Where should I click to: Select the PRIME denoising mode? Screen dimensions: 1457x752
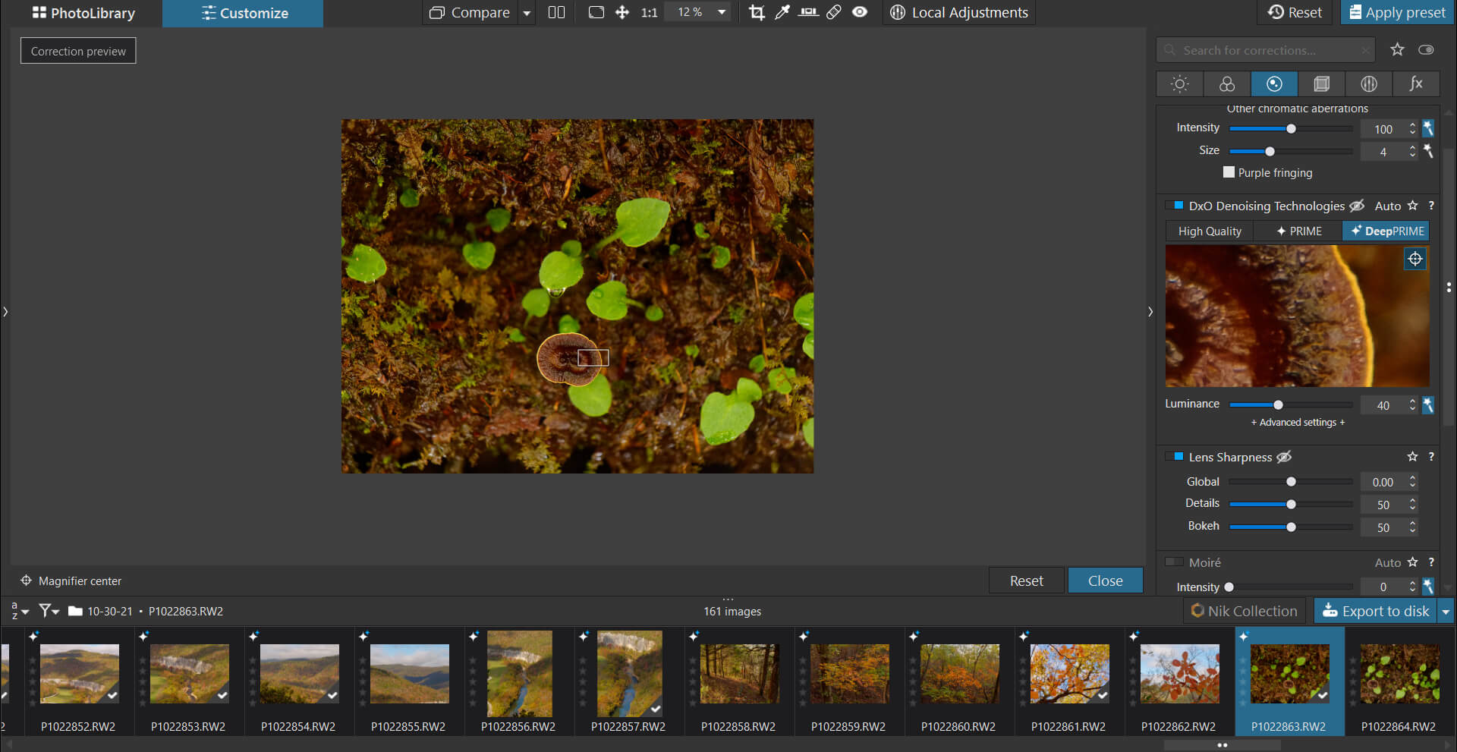[1298, 231]
